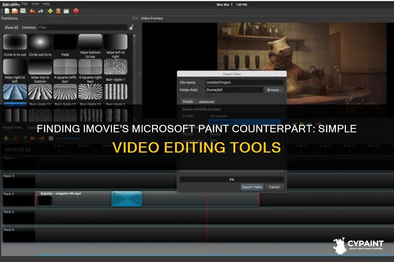Click the Export Video button

[x=252, y=187]
